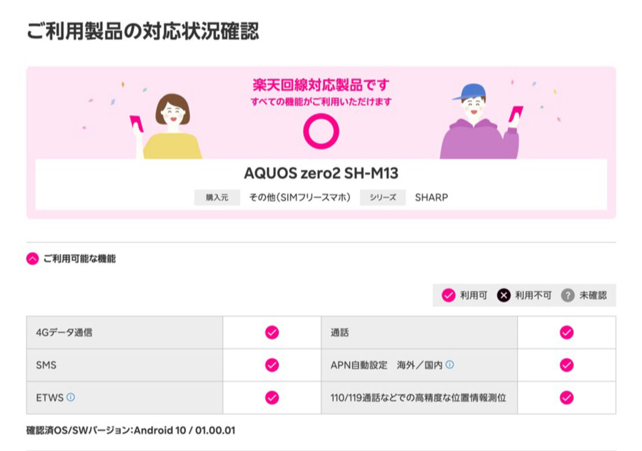Image resolution: width=642 pixels, height=451 pixels.
Task: Click the APN自動設定 海外／国内 label
Action: tap(386, 365)
